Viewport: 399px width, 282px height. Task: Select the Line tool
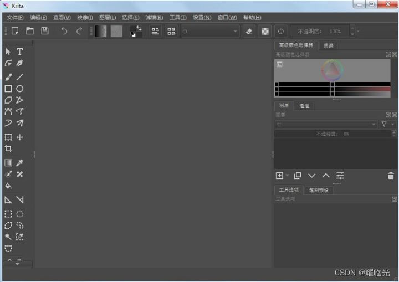[19, 77]
